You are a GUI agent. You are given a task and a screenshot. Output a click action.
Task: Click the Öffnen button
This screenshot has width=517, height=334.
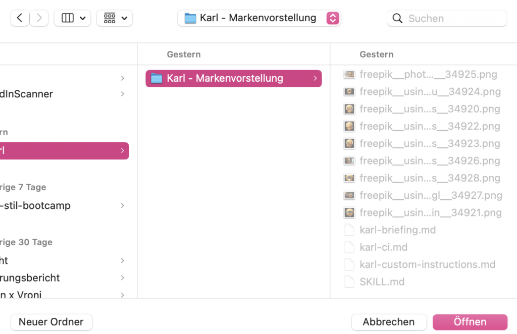pos(470,322)
